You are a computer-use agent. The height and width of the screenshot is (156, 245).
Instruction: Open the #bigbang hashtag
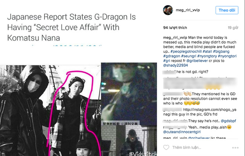pyautogui.click(x=221, y=51)
